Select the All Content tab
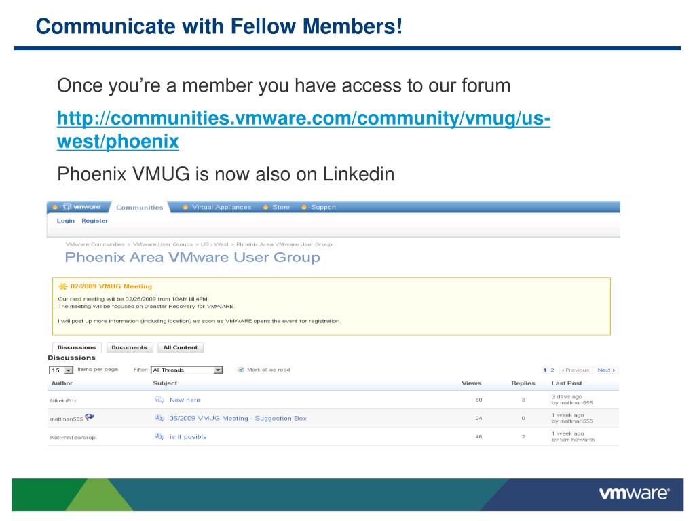Image resolution: width=695 pixels, height=521 pixels. click(x=181, y=347)
